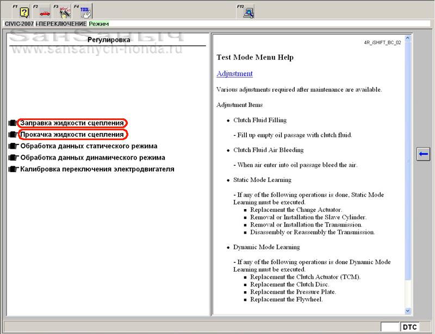Click hand icon beside Калибровка переключения электродвигателя
The image size is (435, 334).
[13, 169]
